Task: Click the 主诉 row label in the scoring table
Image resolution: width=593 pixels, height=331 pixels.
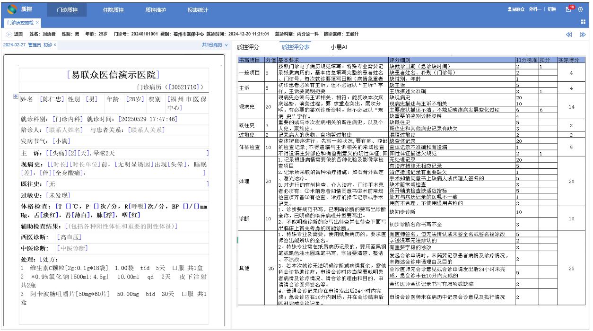Action: (244, 88)
